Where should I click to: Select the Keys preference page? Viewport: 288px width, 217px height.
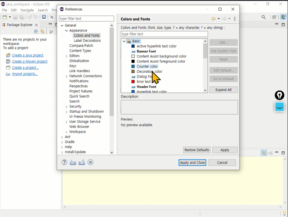pyautogui.click(x=73, y=66)
